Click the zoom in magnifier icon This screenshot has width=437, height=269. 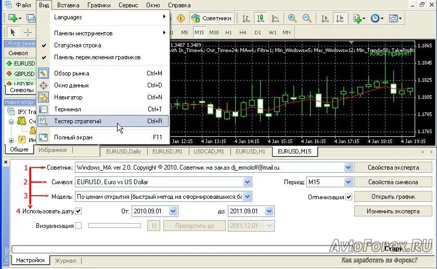(x=292, y=18)
